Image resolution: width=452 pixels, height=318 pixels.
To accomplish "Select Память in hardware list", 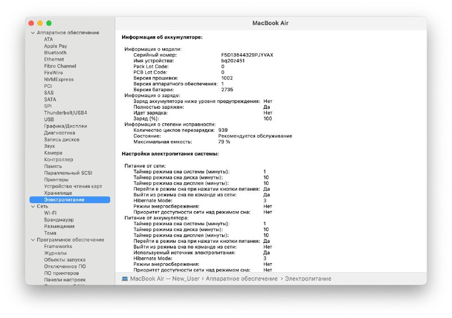I will 53,166.
